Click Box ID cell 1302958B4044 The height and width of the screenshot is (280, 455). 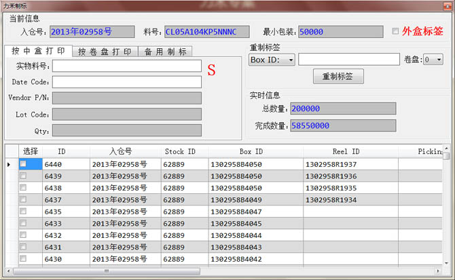[x=255, y=235]
